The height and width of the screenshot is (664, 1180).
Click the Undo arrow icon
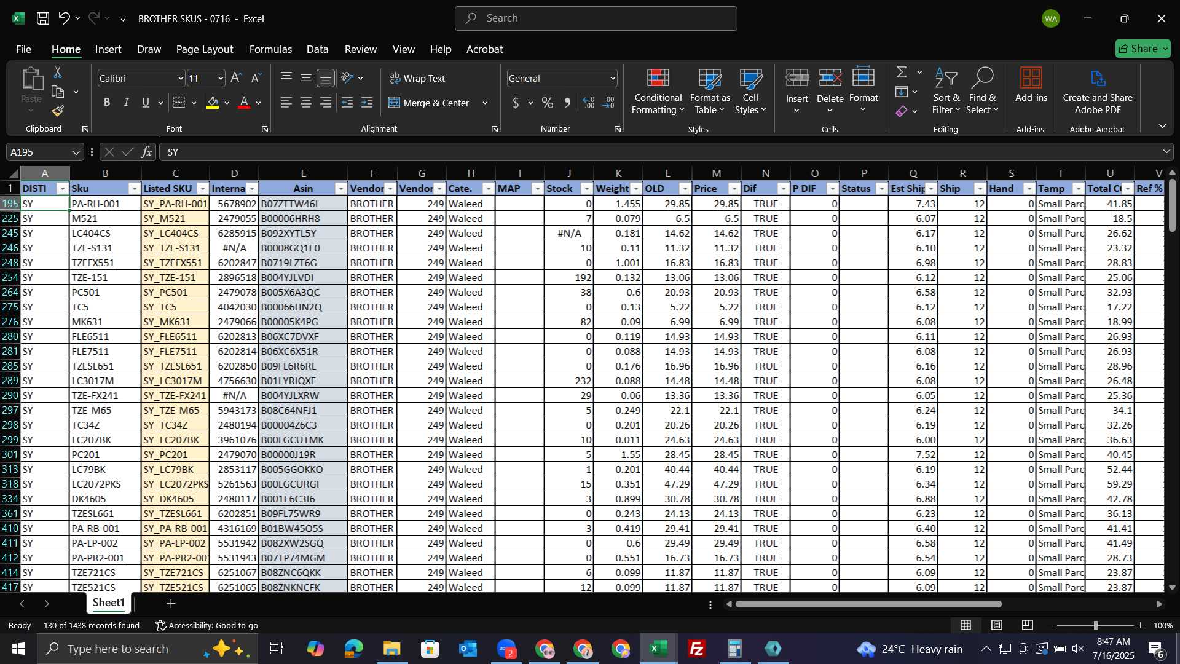pyautogui.click(x=64, y=18)
